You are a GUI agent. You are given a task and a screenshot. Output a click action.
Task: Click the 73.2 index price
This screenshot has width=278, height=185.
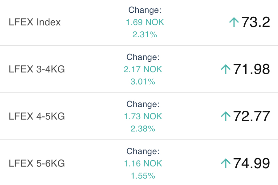click(255, 22)
